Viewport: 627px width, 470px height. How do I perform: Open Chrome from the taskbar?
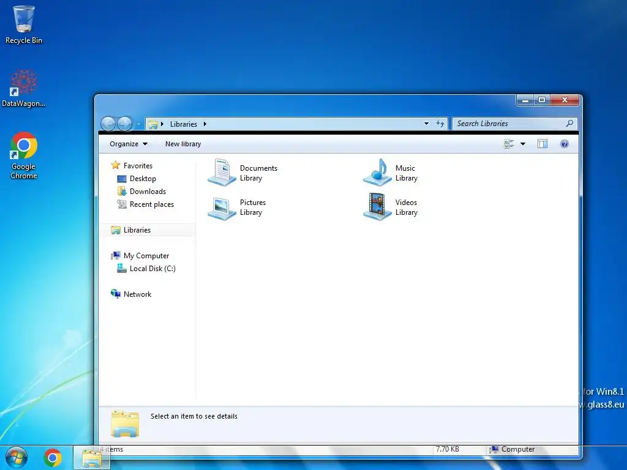click(x=53, y=458)
